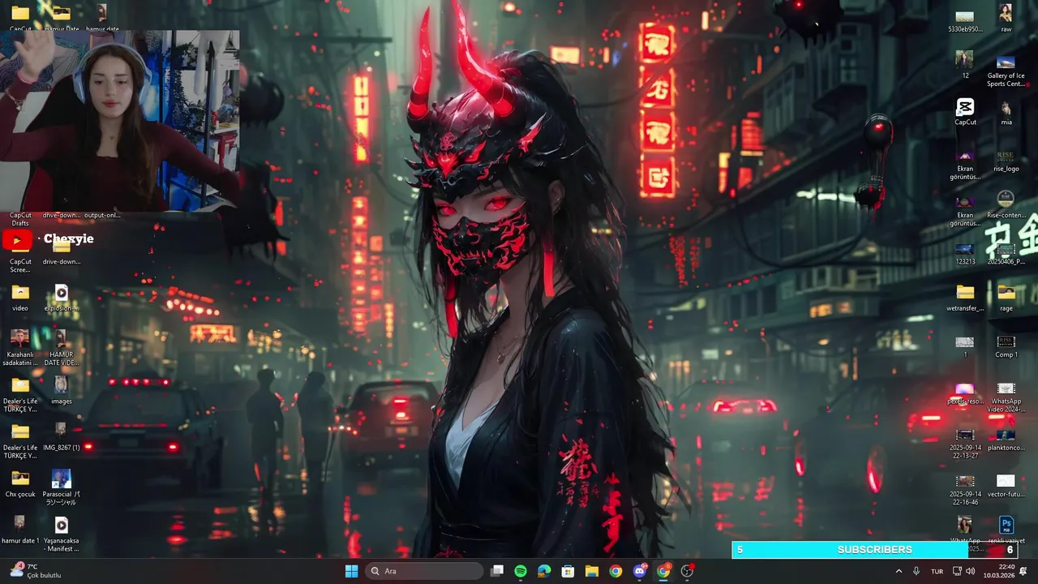
Task: Open the weather widget showing 7°C
Action: pyautogui.click(x=34, y=571)
